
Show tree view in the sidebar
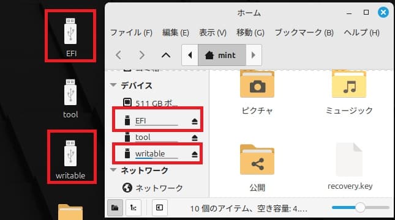pyautogui.click(x=134, y=208)
